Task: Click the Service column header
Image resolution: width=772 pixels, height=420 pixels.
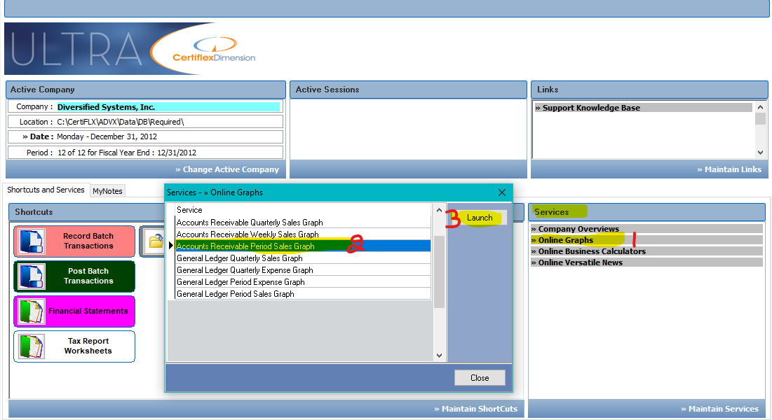Action: [303, 210]
